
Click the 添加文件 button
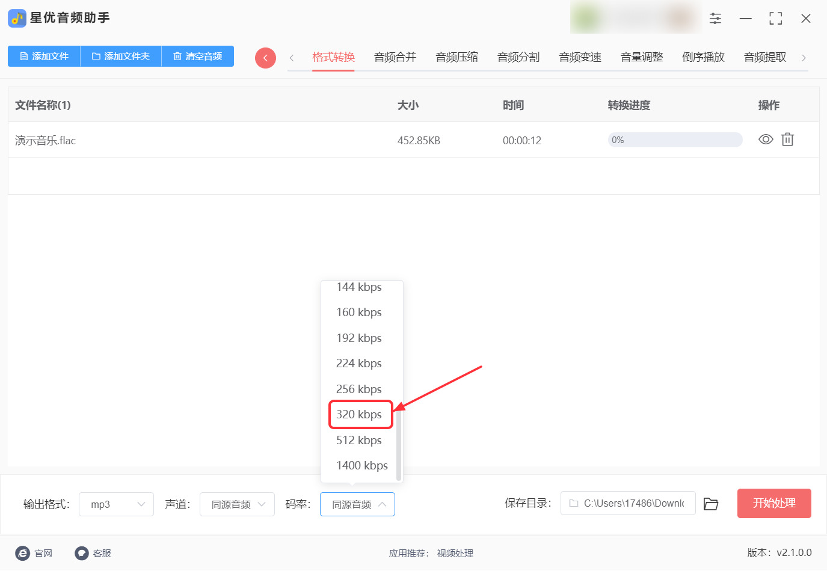pyautogui.click(x=44, y=56)
